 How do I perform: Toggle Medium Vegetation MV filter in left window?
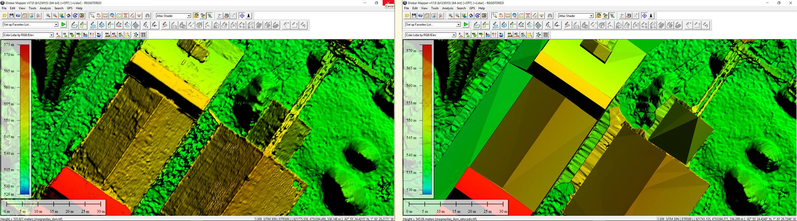pyautogui.click(x=72, y=35)
